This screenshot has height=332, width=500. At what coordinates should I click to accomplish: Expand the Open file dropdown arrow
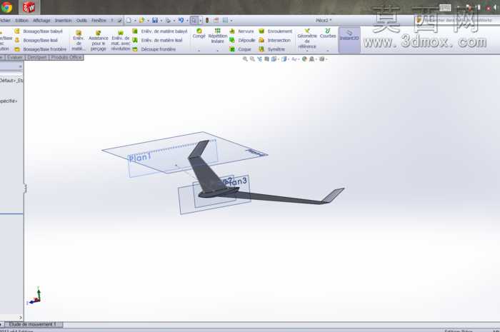pyautogui.click(x=148, y=21)
